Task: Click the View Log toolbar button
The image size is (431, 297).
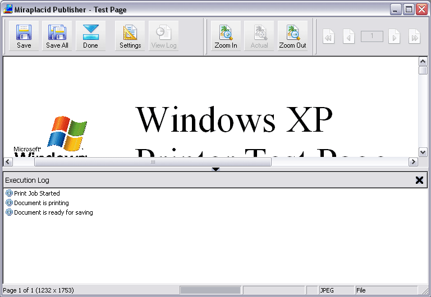Action: click(x=164, y=36)
